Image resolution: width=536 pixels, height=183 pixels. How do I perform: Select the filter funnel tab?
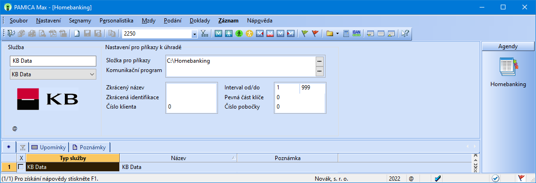click(x=23, y=147)
